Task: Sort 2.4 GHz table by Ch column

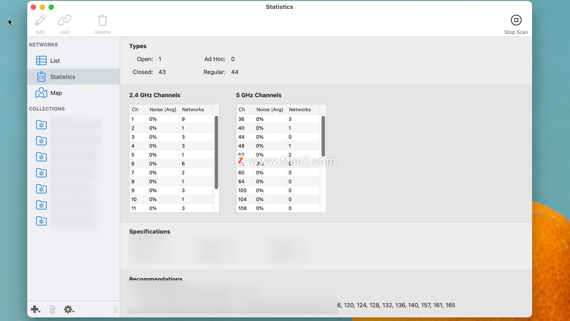Action: [x=138, y=109]
